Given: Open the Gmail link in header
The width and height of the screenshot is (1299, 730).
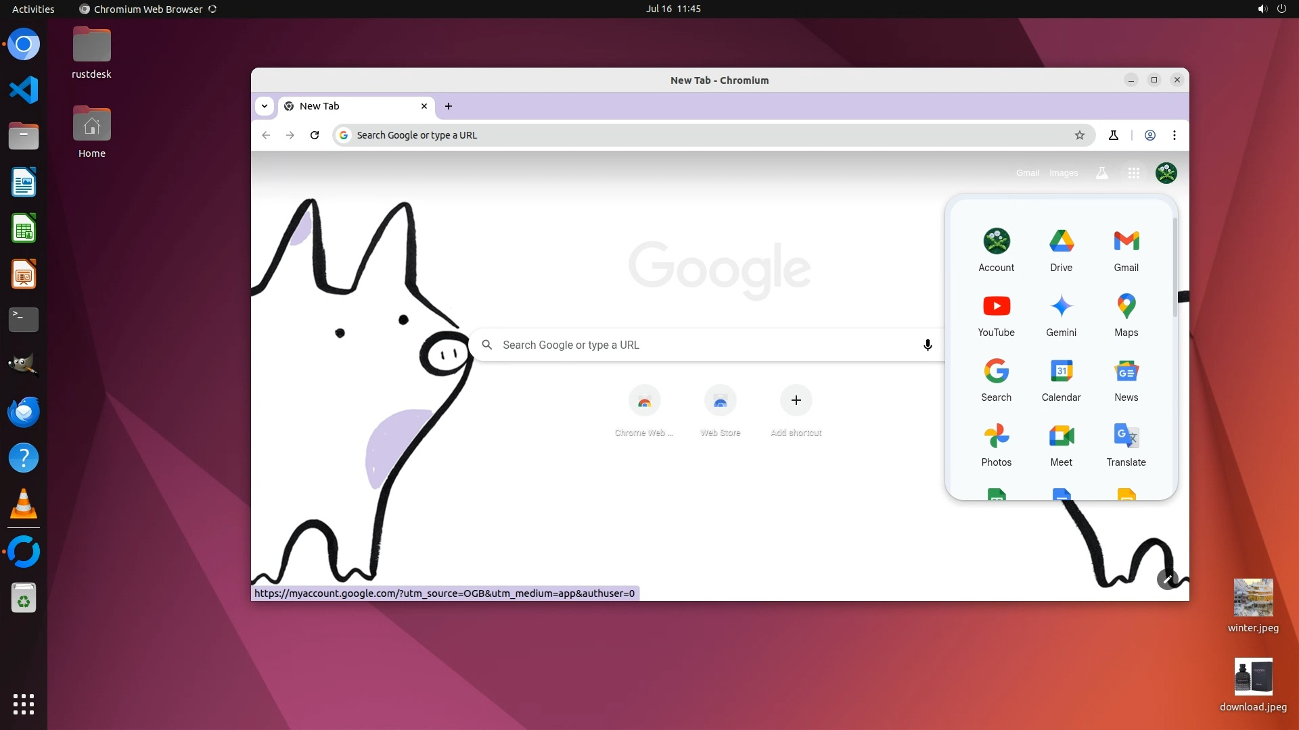Looking at the screenshot, I should (x=1027, y=173).
